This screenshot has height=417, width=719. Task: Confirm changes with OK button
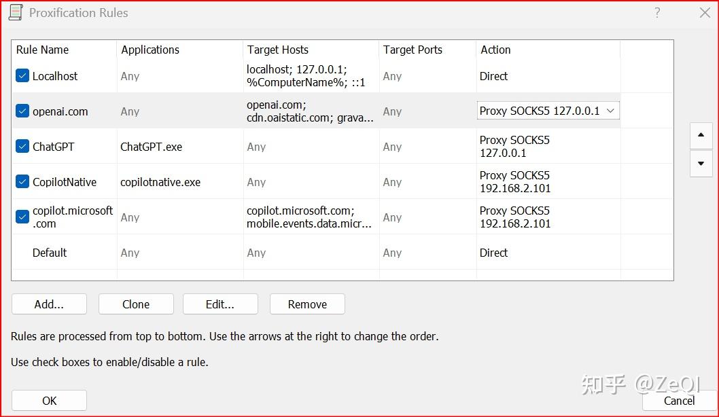tap(49, 401)
